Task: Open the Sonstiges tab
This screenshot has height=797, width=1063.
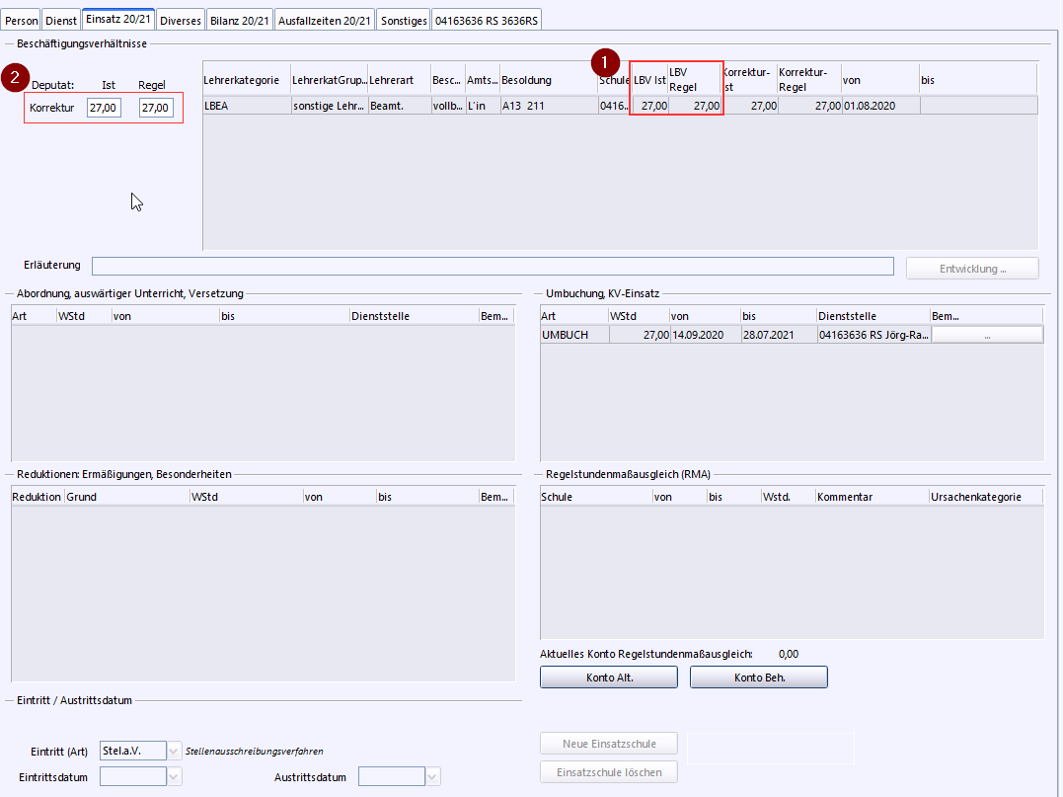Action: point(404,20)
